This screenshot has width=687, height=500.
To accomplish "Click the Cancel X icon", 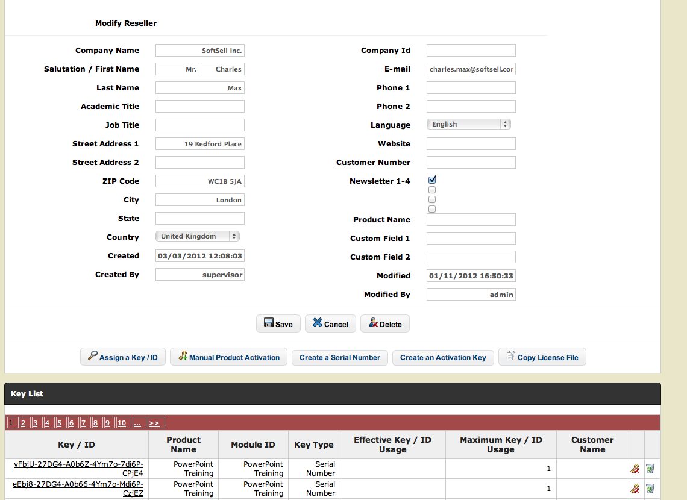I will tap(317, 323).
